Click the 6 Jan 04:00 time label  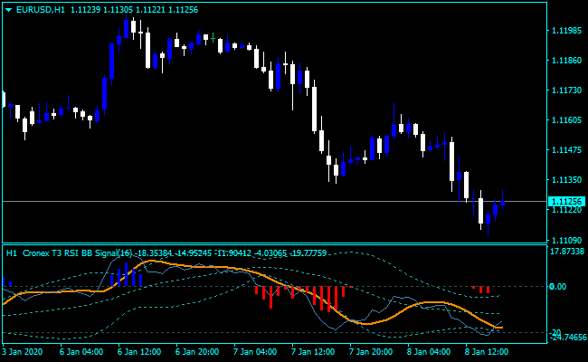81,352
